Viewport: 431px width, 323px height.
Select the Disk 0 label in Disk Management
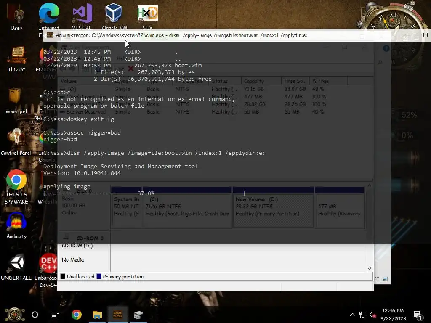click(x=84, y=191)
